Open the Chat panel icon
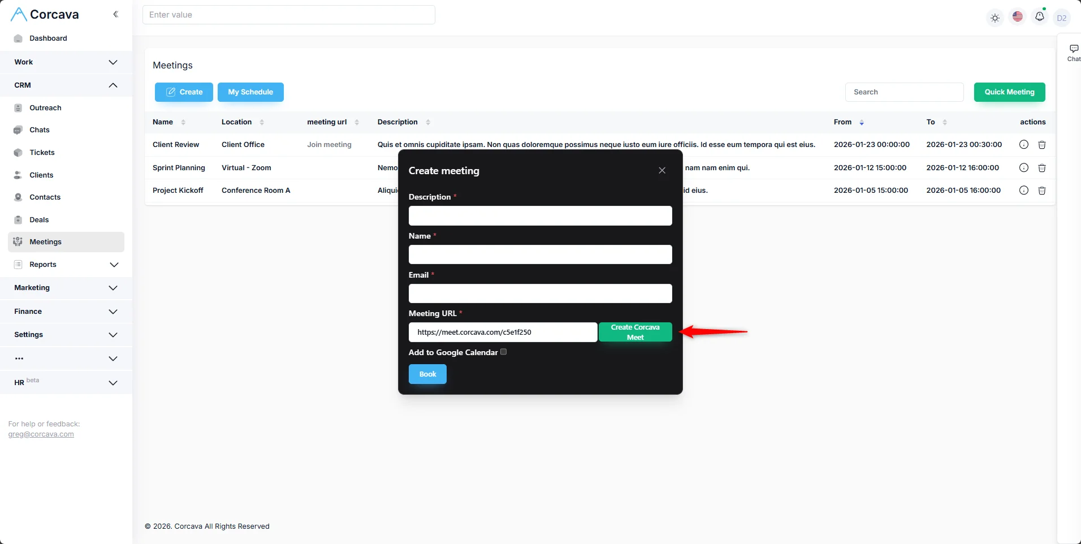Viewport: 1081px width, 544px height. tap(1073, 52)
